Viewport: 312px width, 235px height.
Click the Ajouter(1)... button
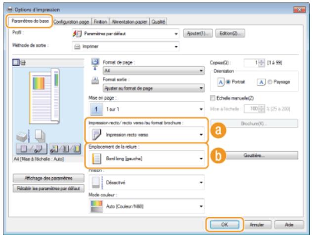tap(198, 34)
